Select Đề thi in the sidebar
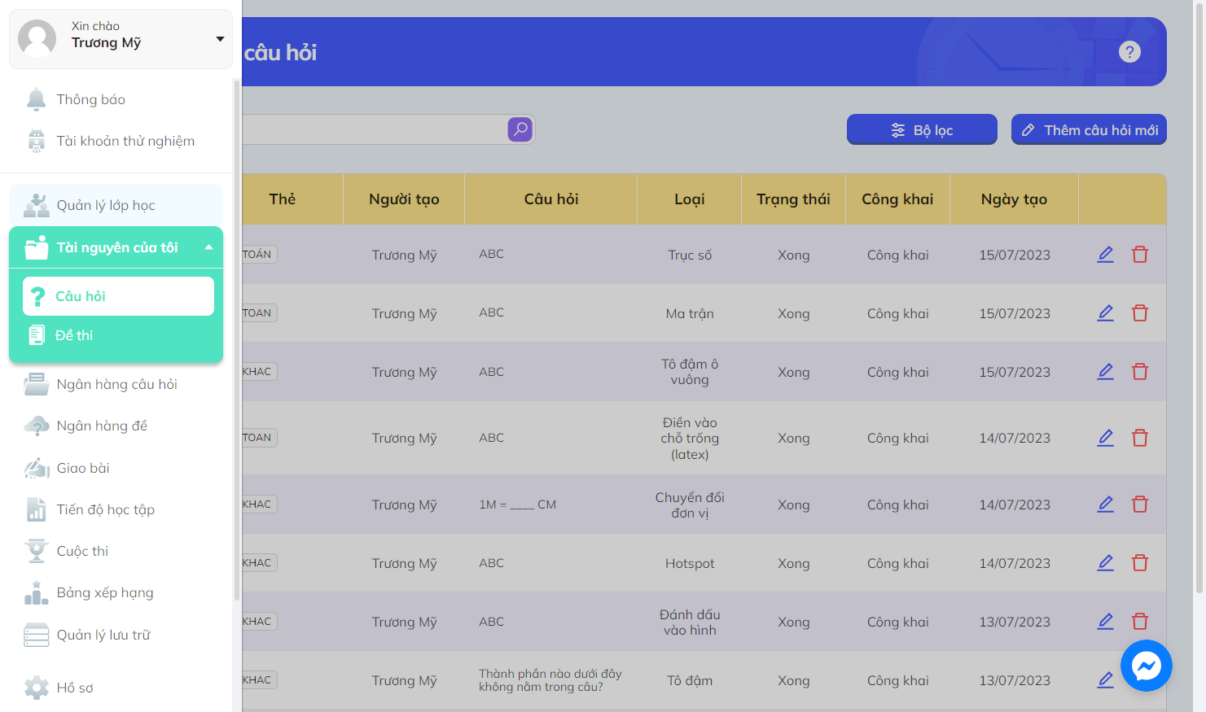Screen dimensions: 1206x712 click(x=119, y=335)
